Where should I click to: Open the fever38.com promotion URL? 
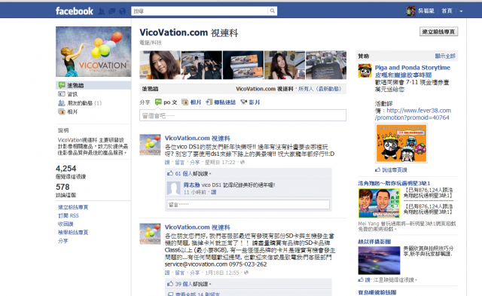tap(413, 114)
